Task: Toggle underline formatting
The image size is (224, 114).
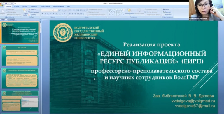Action: 48,14
